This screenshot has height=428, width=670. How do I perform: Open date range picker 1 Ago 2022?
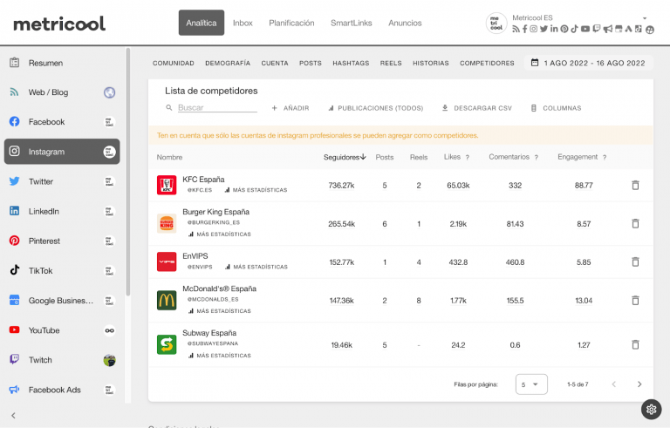587,63
